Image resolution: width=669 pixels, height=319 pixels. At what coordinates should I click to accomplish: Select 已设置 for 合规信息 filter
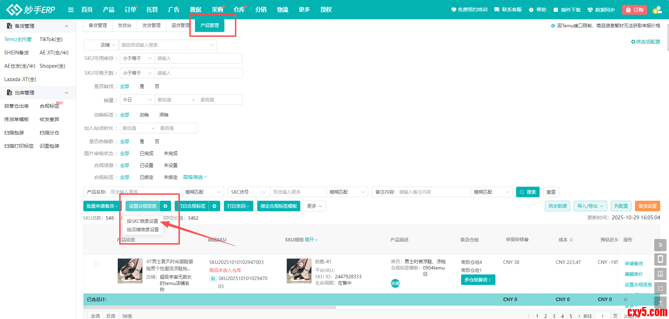(x=146, y=165)
